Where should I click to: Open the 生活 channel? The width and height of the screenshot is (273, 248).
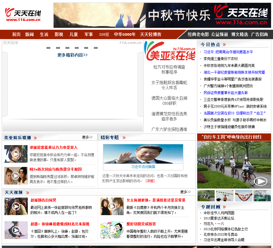pyautogui.click(x=44, y=34)
